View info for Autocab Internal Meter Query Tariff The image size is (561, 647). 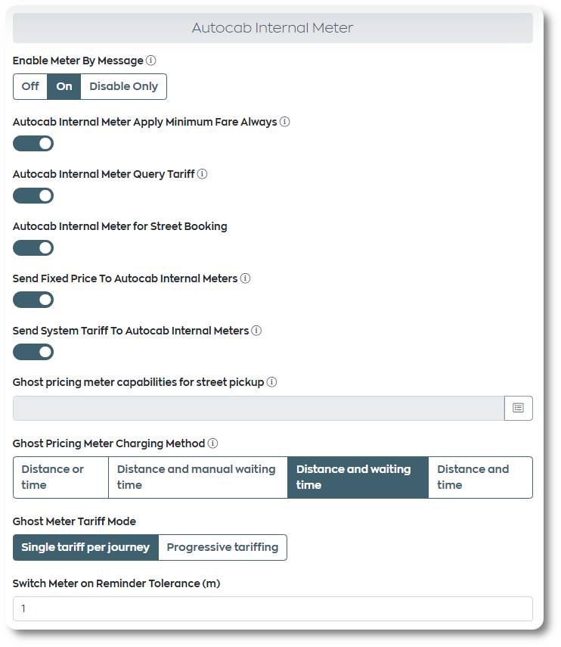click(202, 174)
